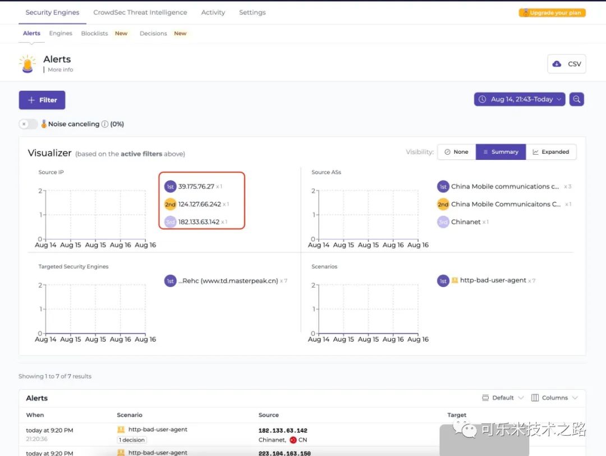Viewport: 606px width, 456px height.
Task: Select the Engines sub-tab
Action: [61, 33]
